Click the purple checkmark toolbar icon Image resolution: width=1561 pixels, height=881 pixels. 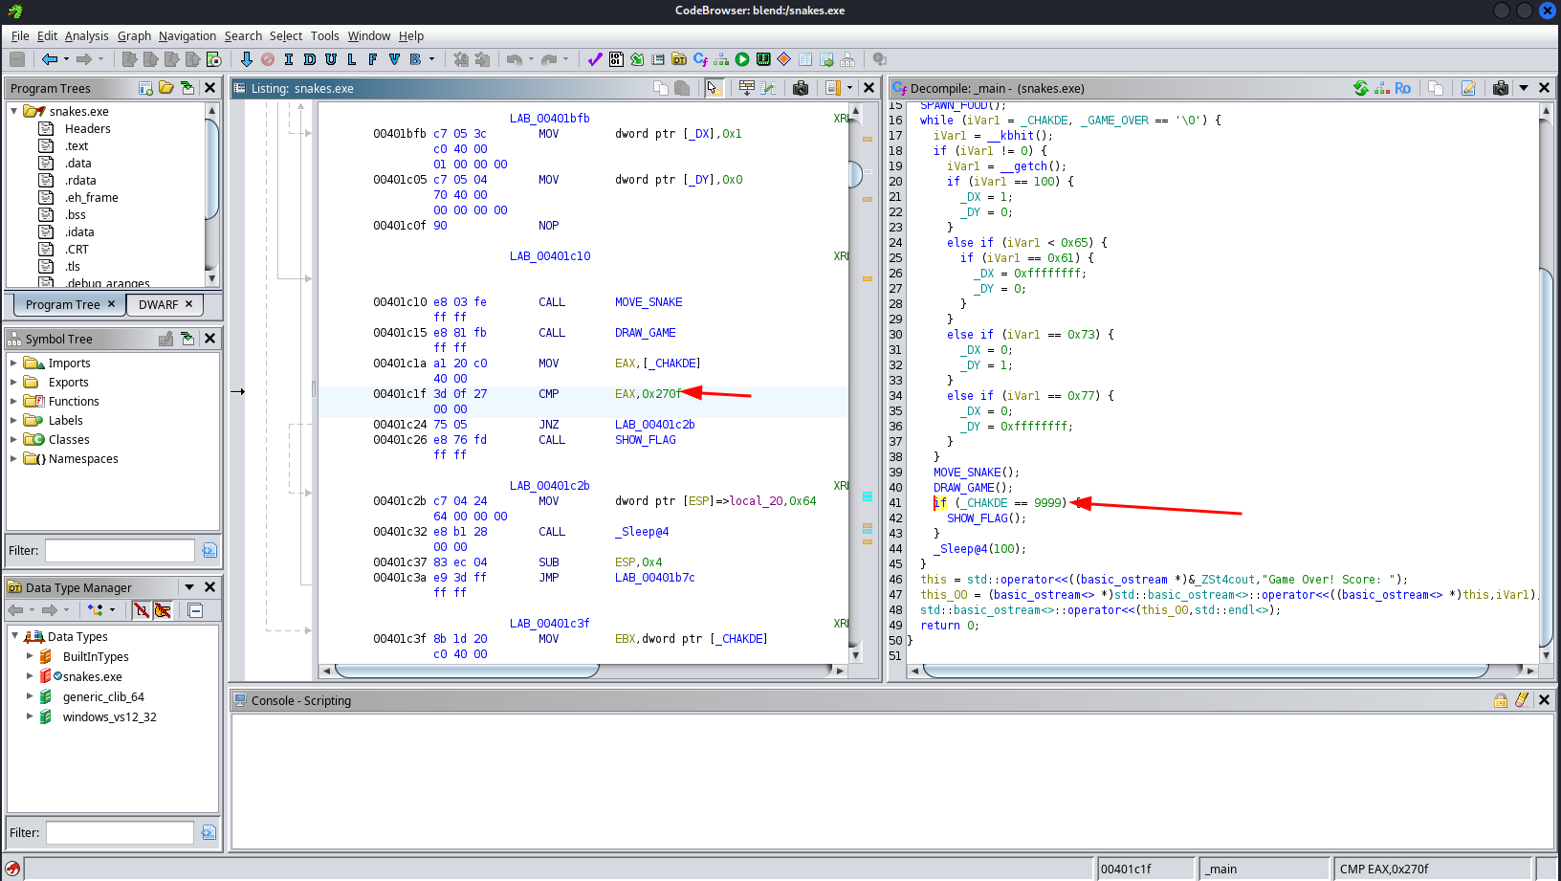pyautogui.click(x=595, y=59)
